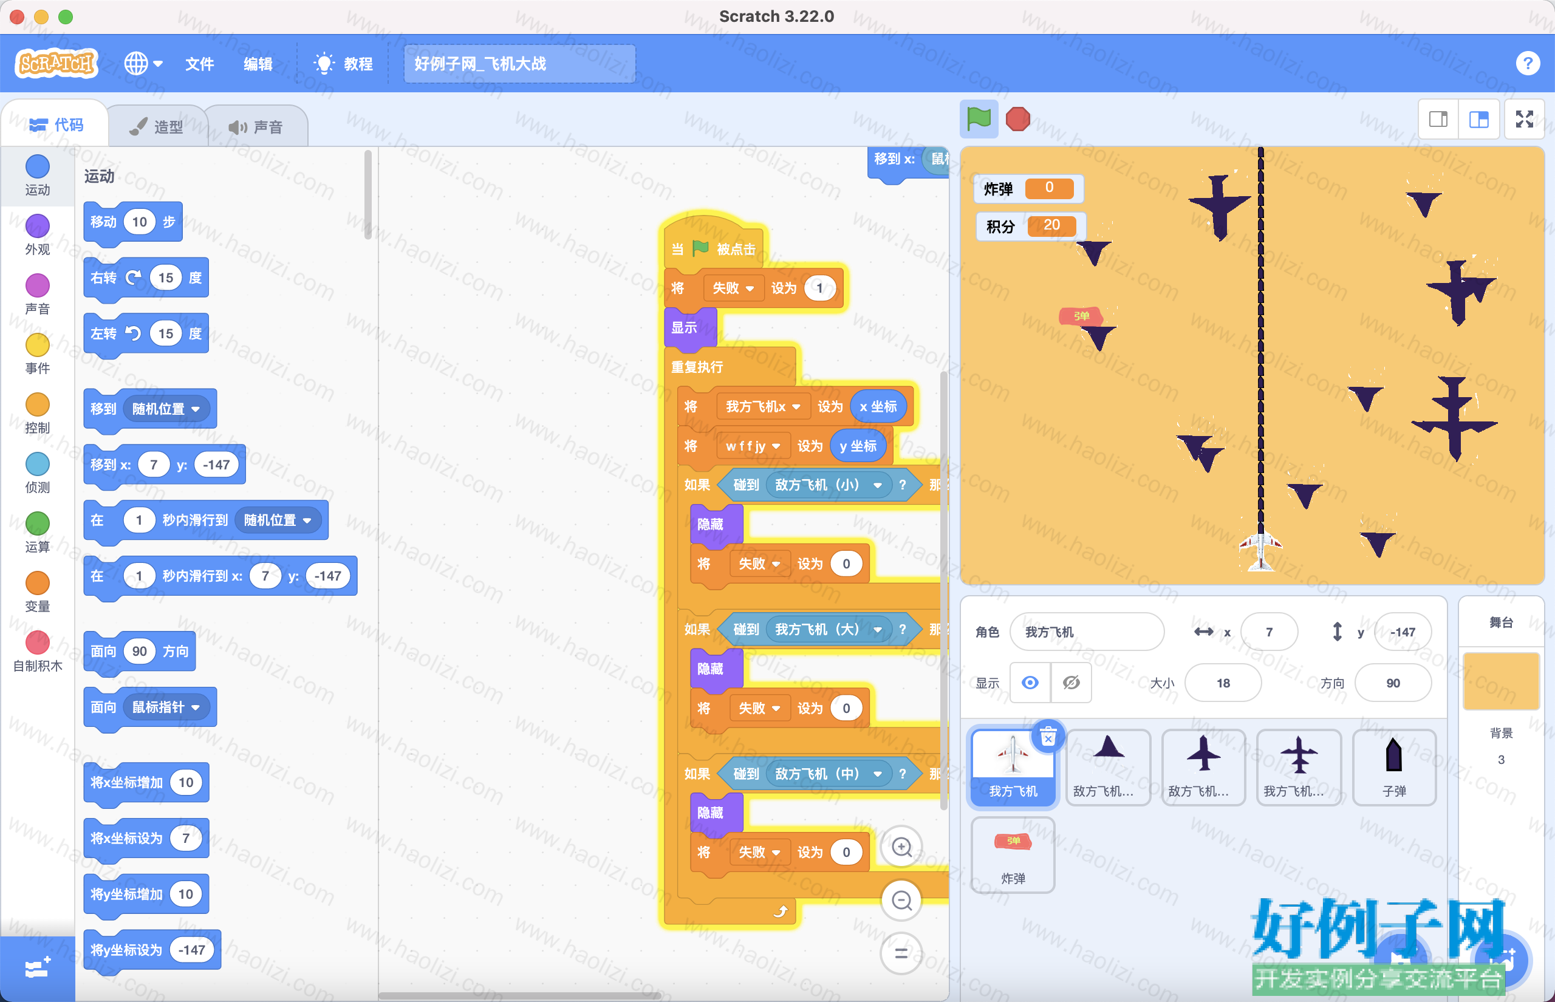The image size is (1555, 1002).
Task: Hide the sprite using crossed eye icon
Action: click(x=1071, y=683)
